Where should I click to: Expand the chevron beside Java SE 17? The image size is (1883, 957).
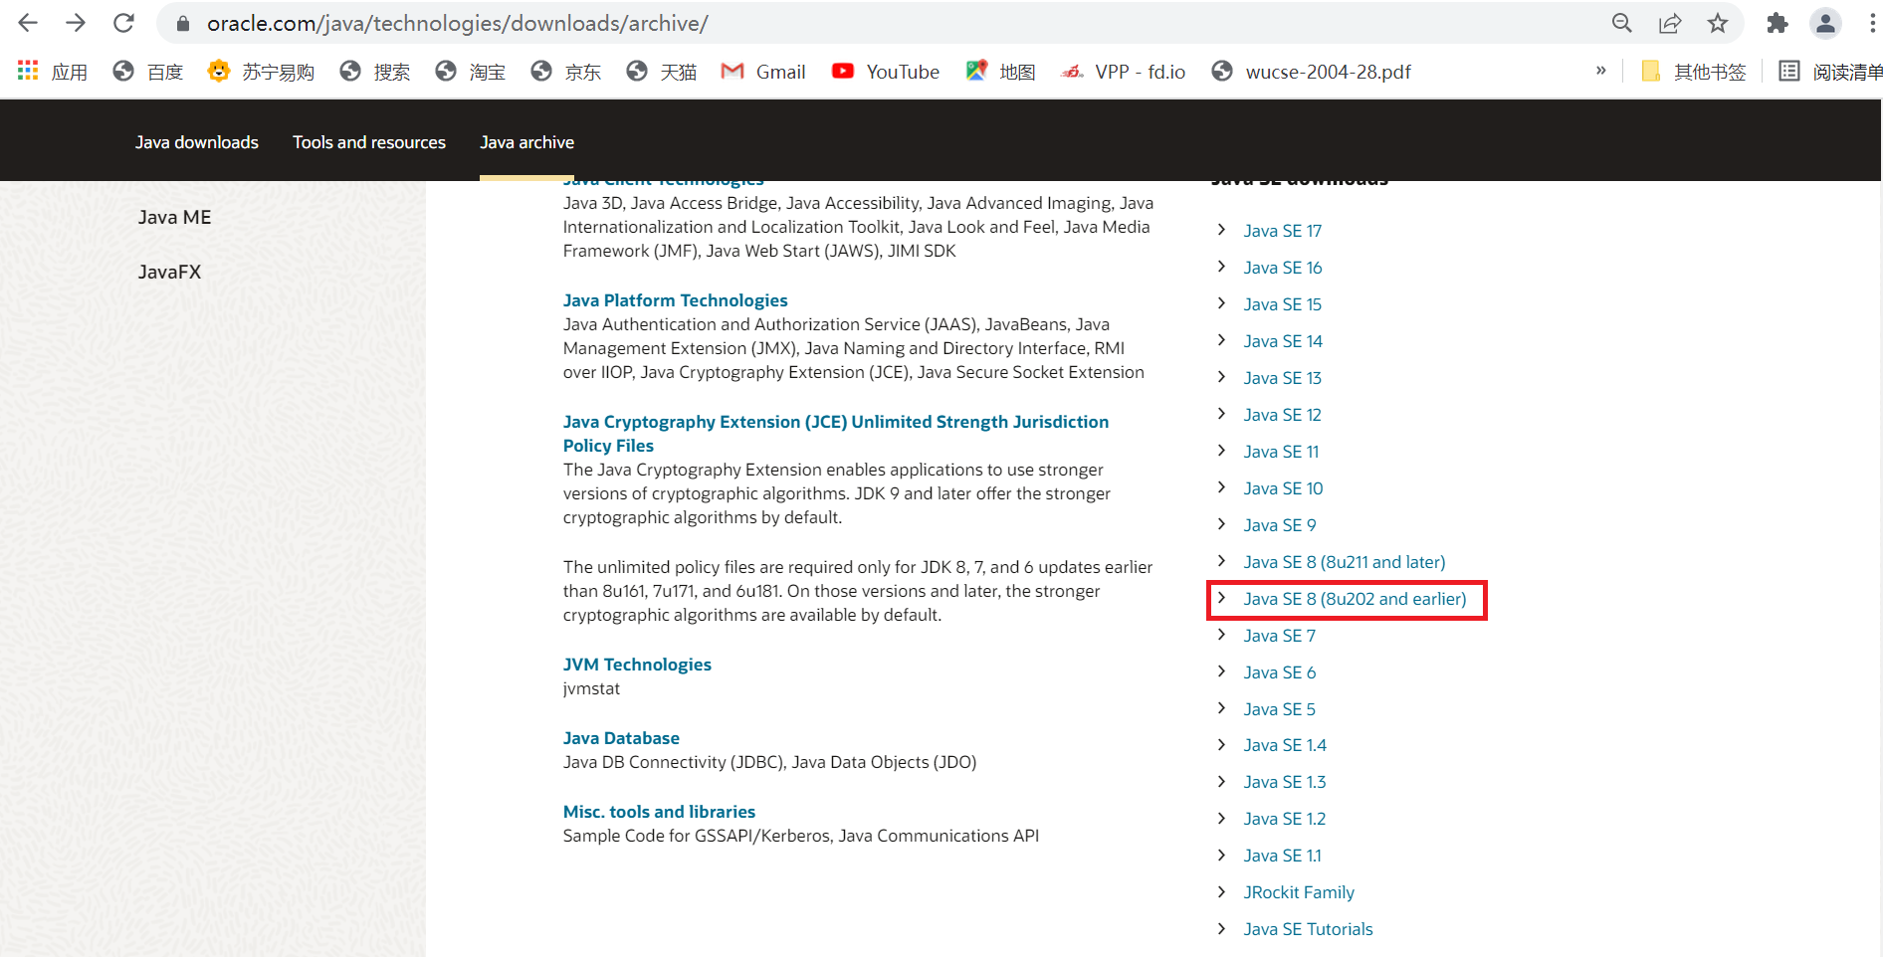[x=1221, y=230]
